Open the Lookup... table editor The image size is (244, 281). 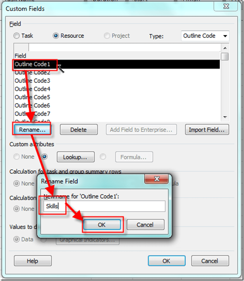click(75, 157)
